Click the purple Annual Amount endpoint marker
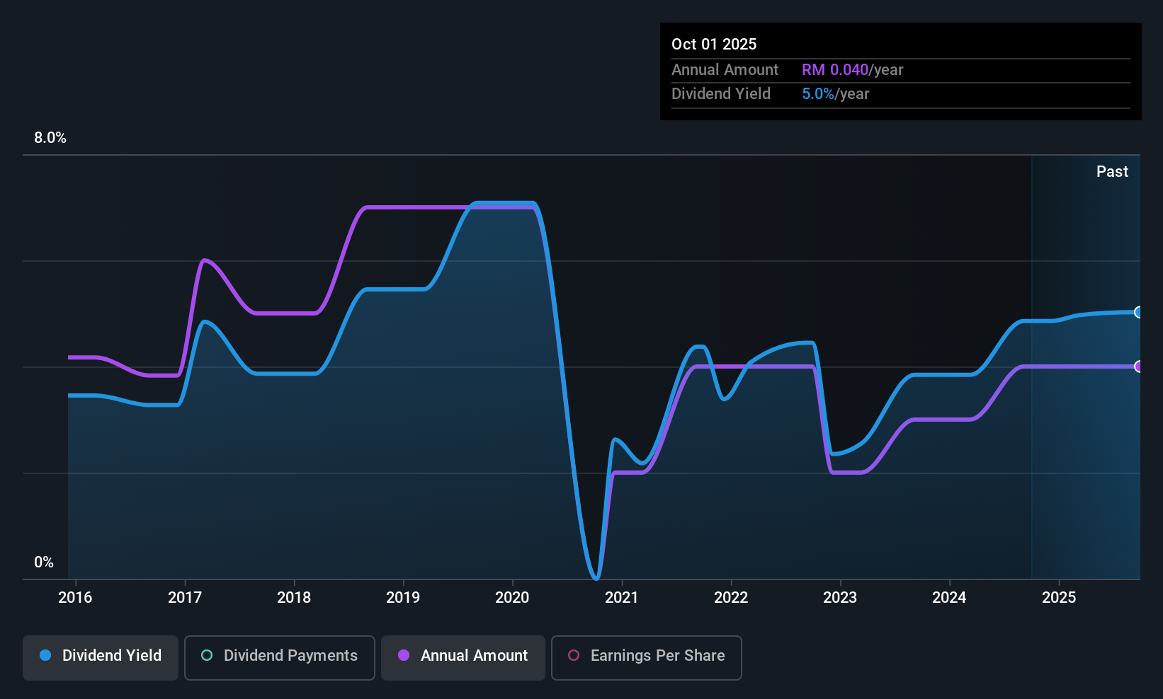The image size is (1163, 699). pos(1138,366)
